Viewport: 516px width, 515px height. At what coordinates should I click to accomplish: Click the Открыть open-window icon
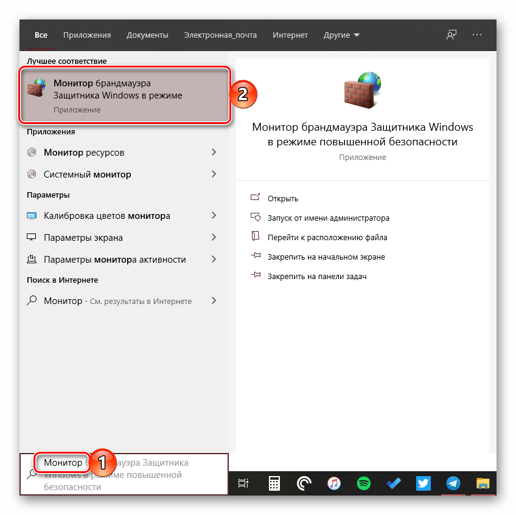pos(256,198)
